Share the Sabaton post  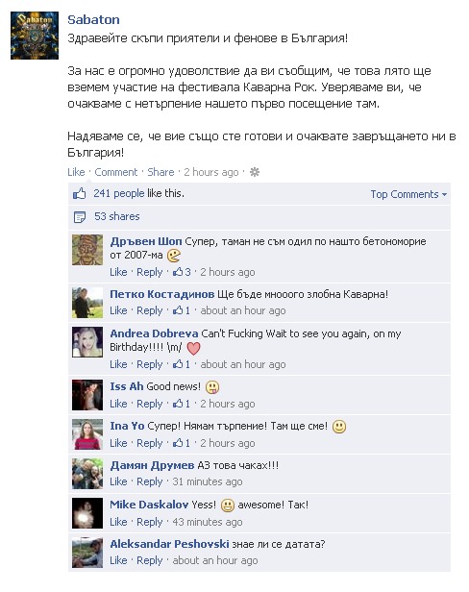pos(160,172)
